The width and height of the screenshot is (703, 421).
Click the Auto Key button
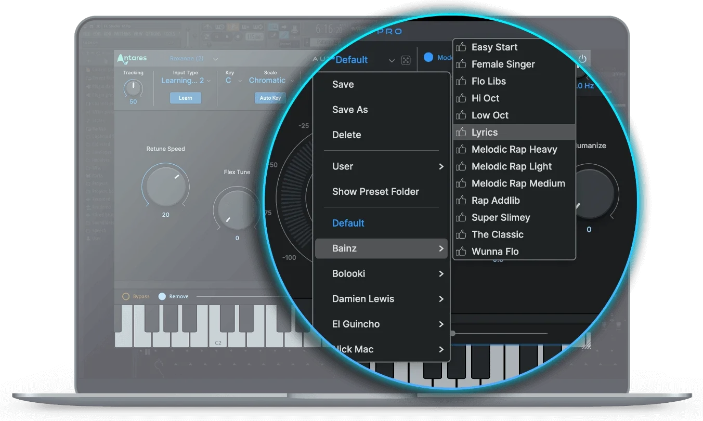coord(270,98)
